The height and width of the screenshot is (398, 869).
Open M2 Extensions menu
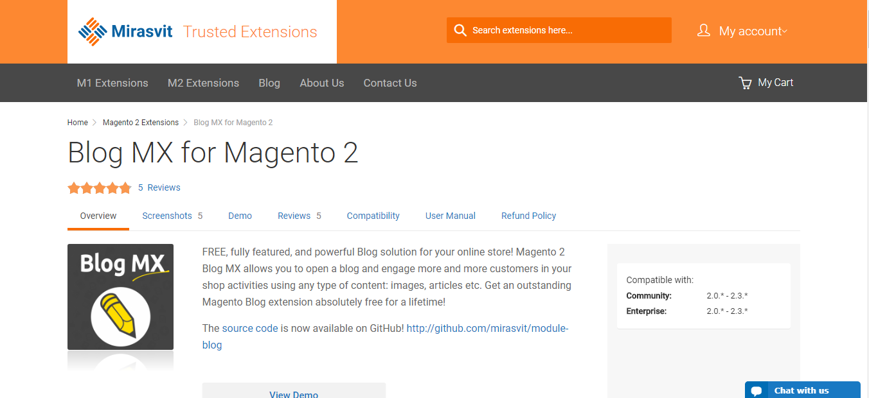[203, 83]
